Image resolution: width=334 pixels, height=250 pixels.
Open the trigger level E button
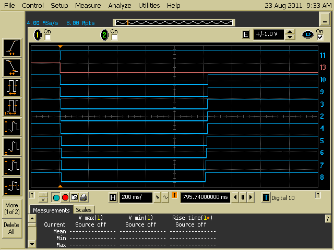[246, 34]
